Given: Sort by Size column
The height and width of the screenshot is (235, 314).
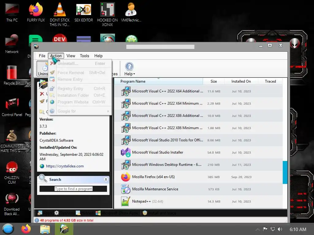Looking at the screenshot, I should pyautogui.click(x=214, y=81).
